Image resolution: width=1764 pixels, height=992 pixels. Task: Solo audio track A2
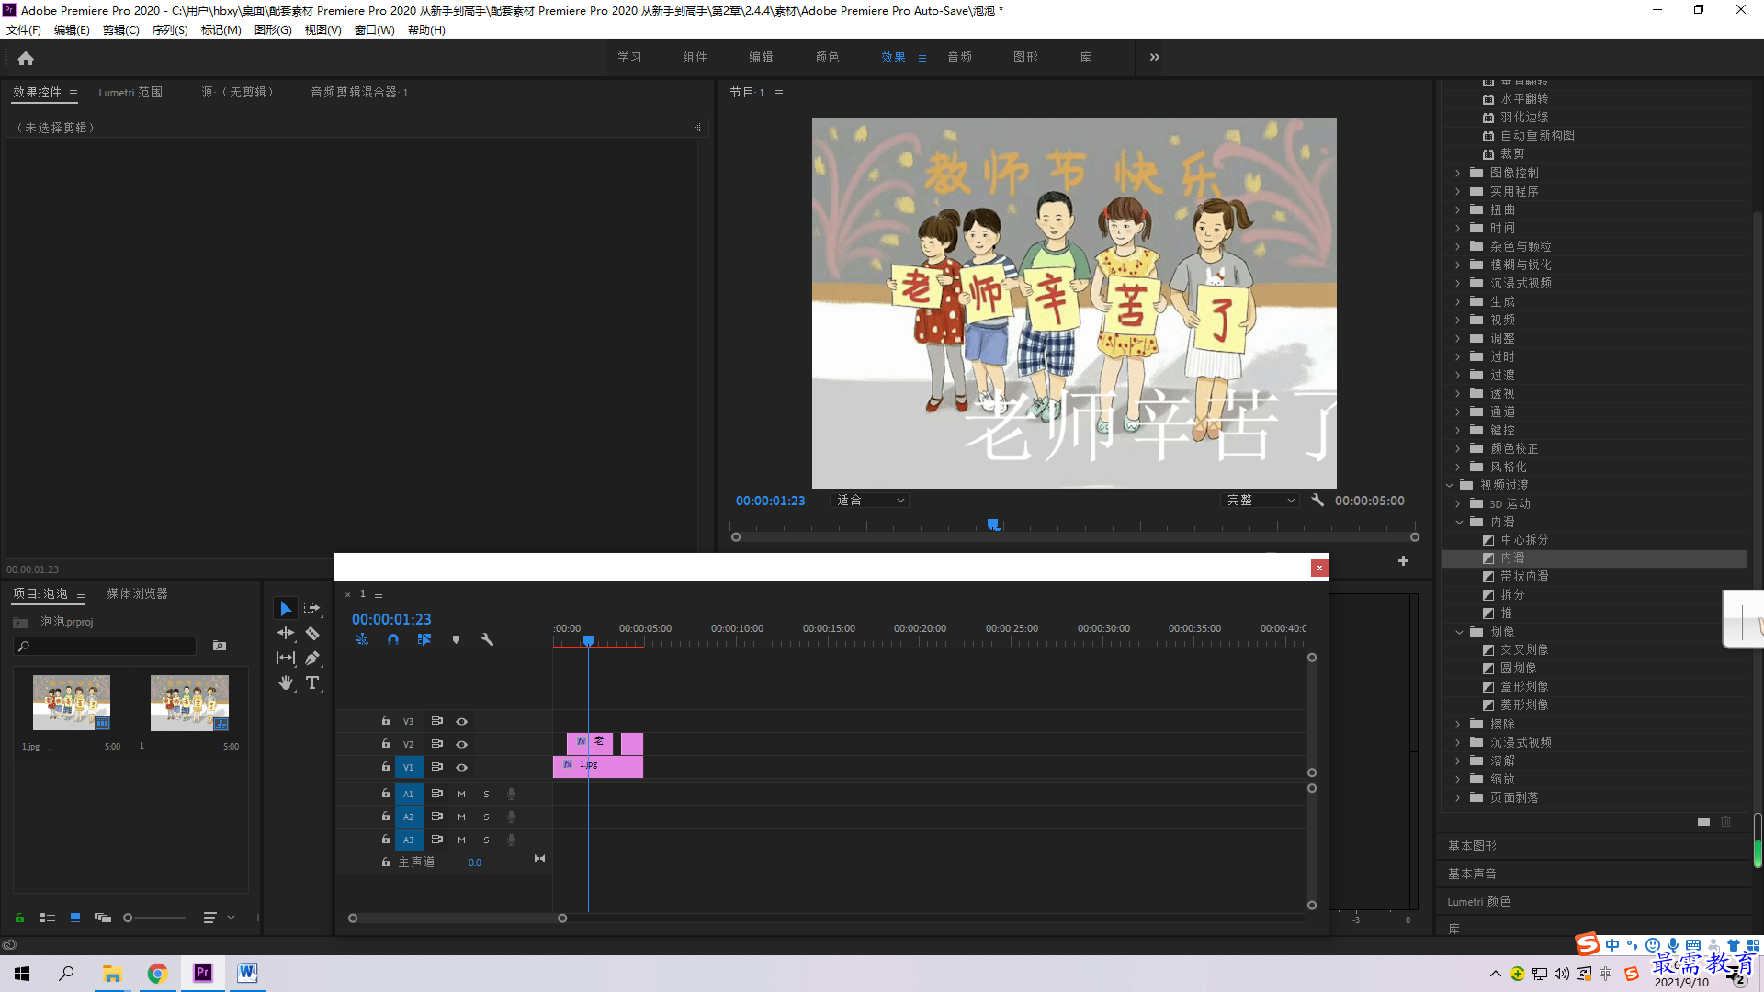pyautogui.click(x=486, y=817)
